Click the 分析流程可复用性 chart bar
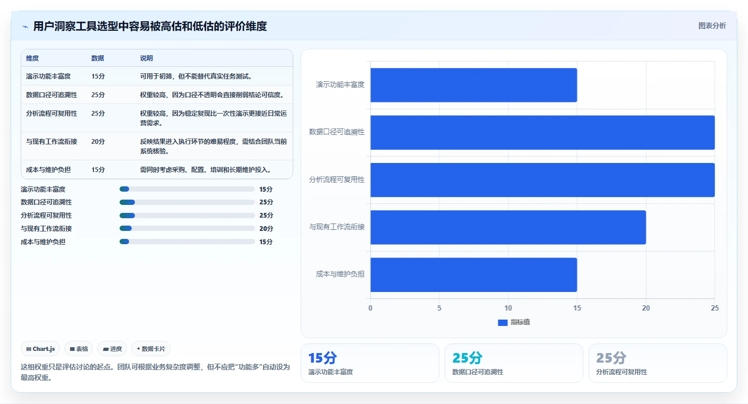 [x=542, y=180]
